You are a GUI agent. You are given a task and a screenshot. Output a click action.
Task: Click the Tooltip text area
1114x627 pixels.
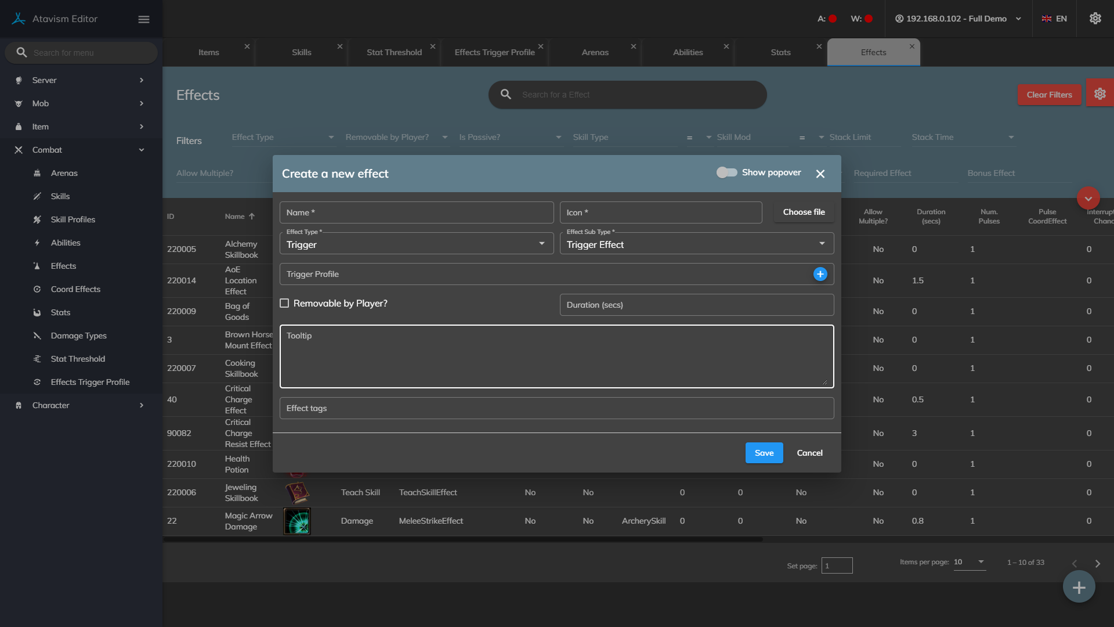(556, 356)
